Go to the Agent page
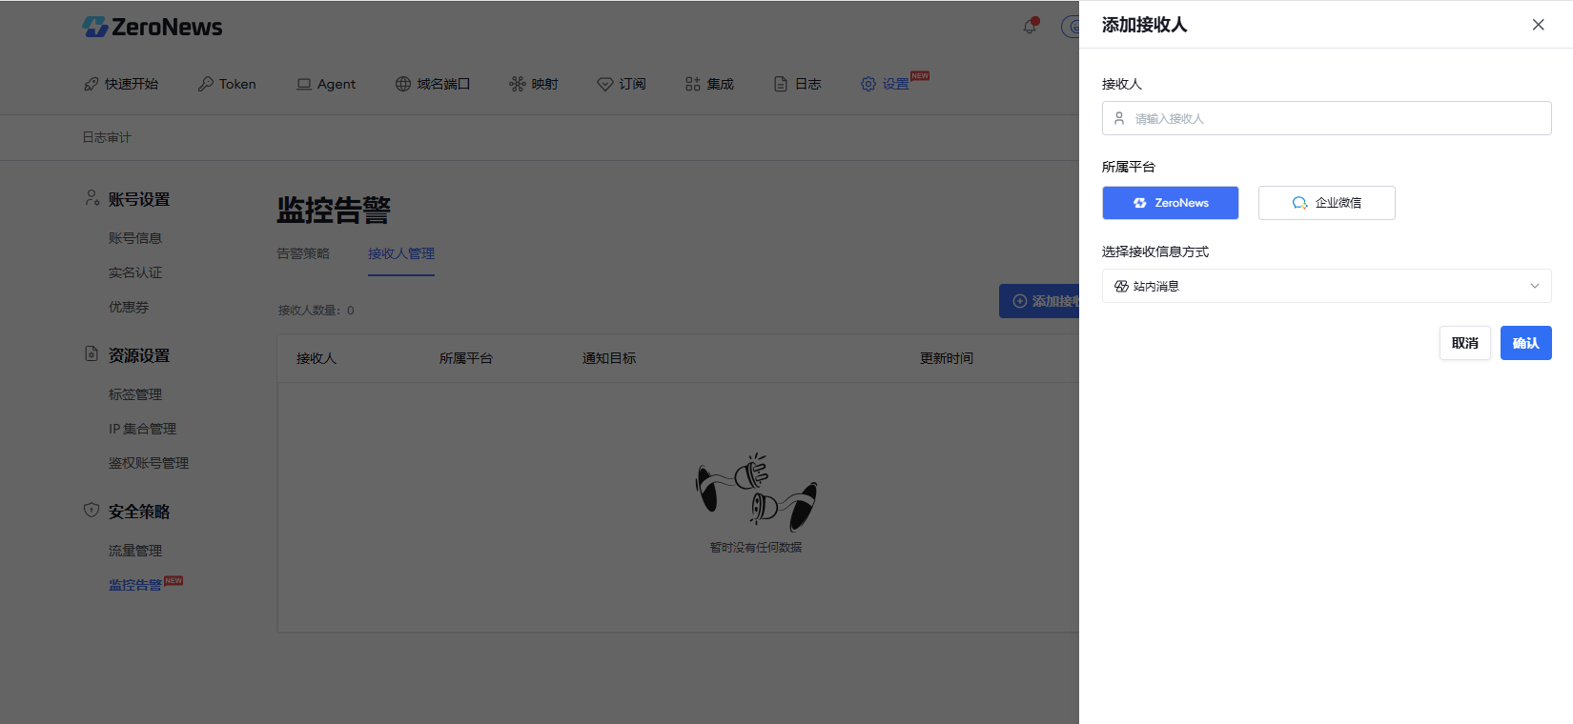This screenshot has width=1573, height=724. click(x=326, y=84)
